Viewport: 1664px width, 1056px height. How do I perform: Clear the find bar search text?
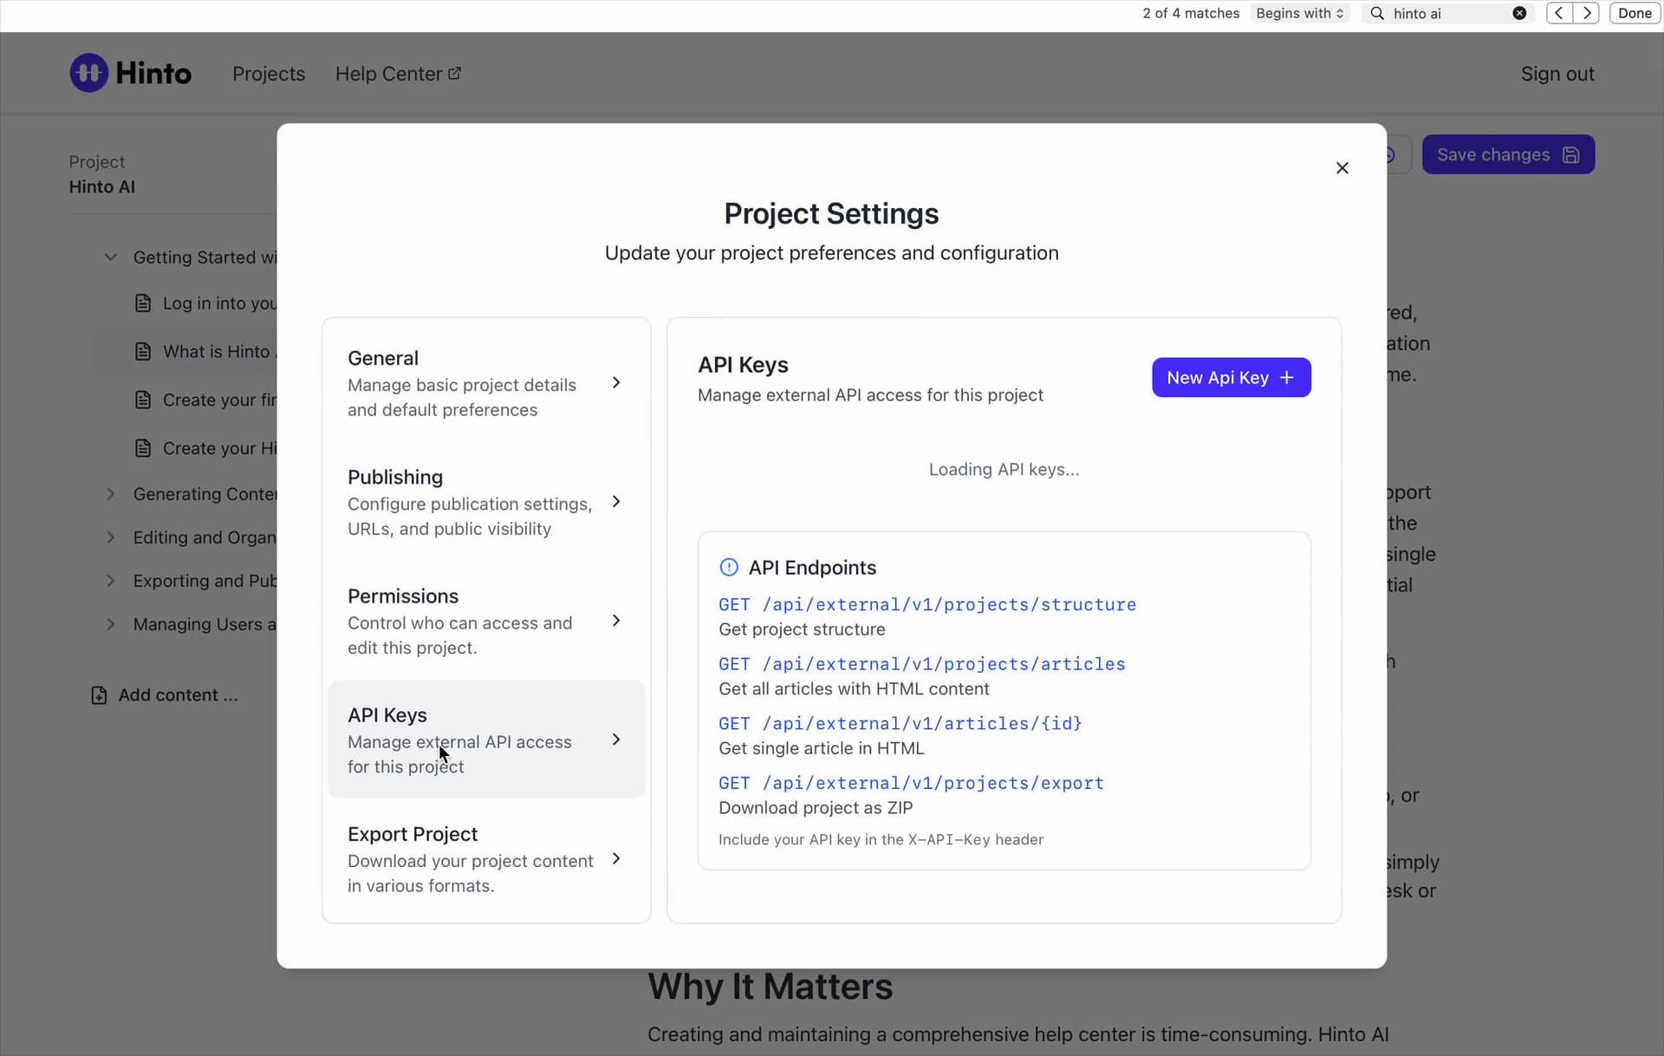click(1519, 13)
